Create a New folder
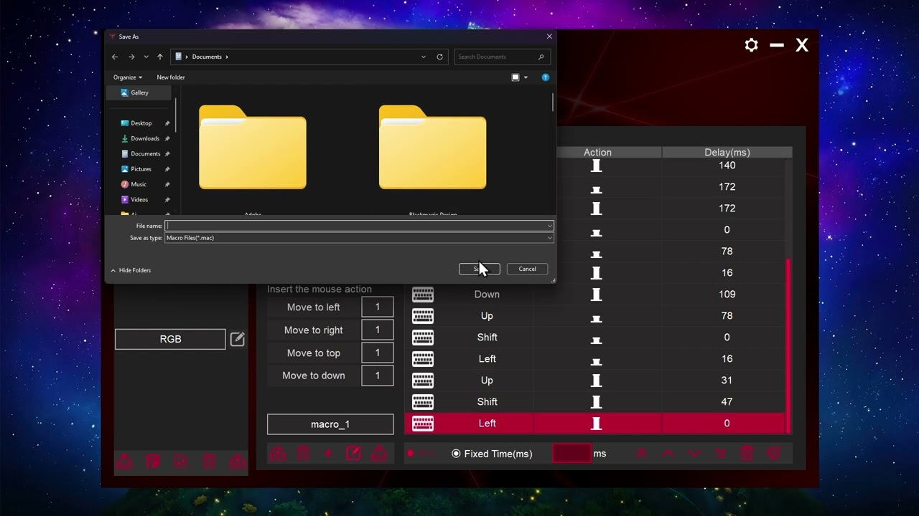 (171, 77)
